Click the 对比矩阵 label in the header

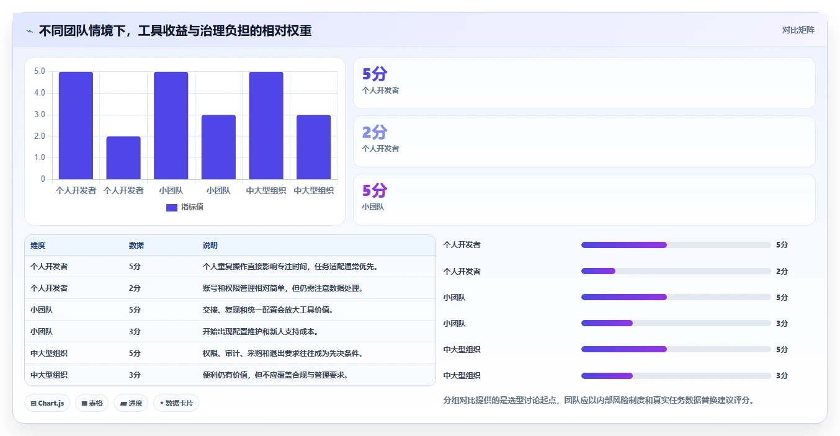(x=798, y=30)
